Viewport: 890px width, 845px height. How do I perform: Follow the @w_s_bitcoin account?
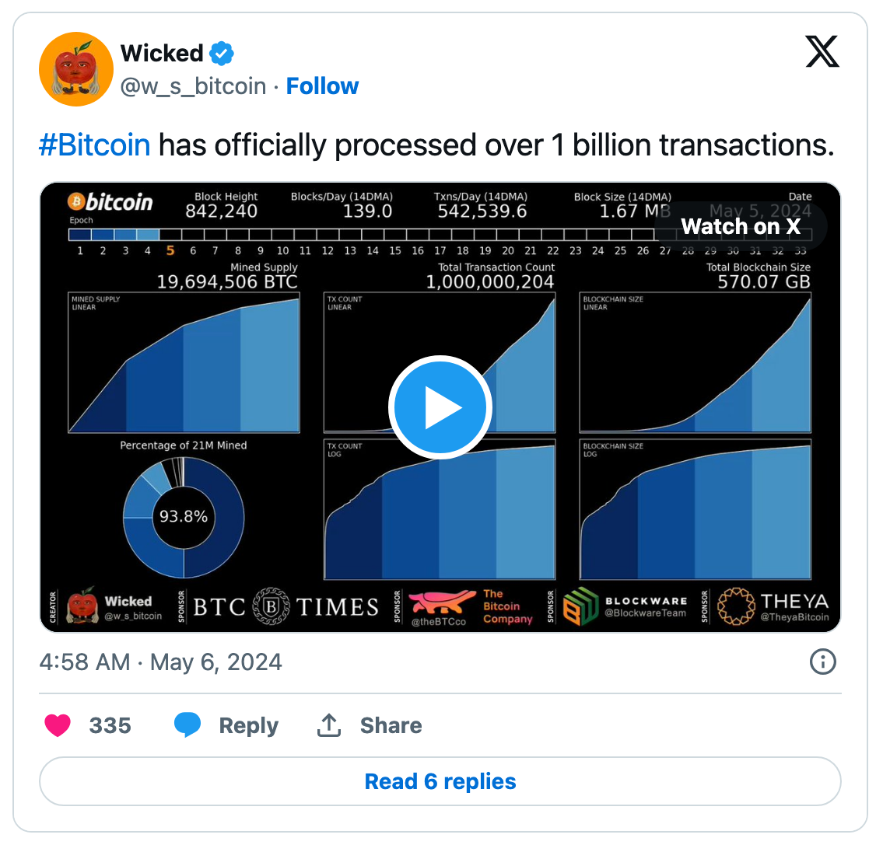coord(322,86)
